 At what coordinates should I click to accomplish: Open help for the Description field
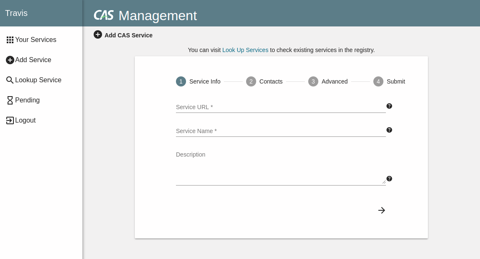point(389,178)
